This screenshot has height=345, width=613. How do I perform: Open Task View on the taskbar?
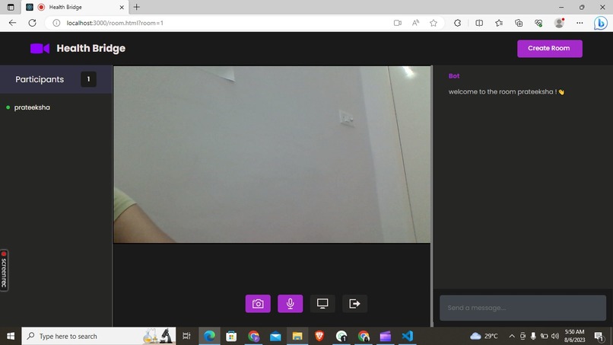pos(186,336)
